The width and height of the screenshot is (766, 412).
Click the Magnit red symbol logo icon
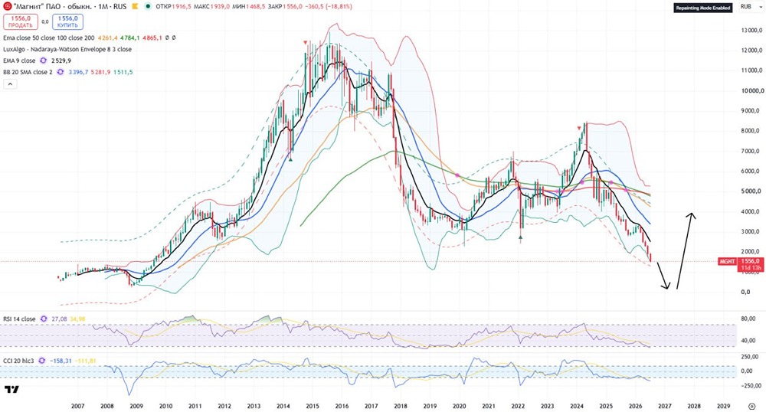(x=8, y=6)
